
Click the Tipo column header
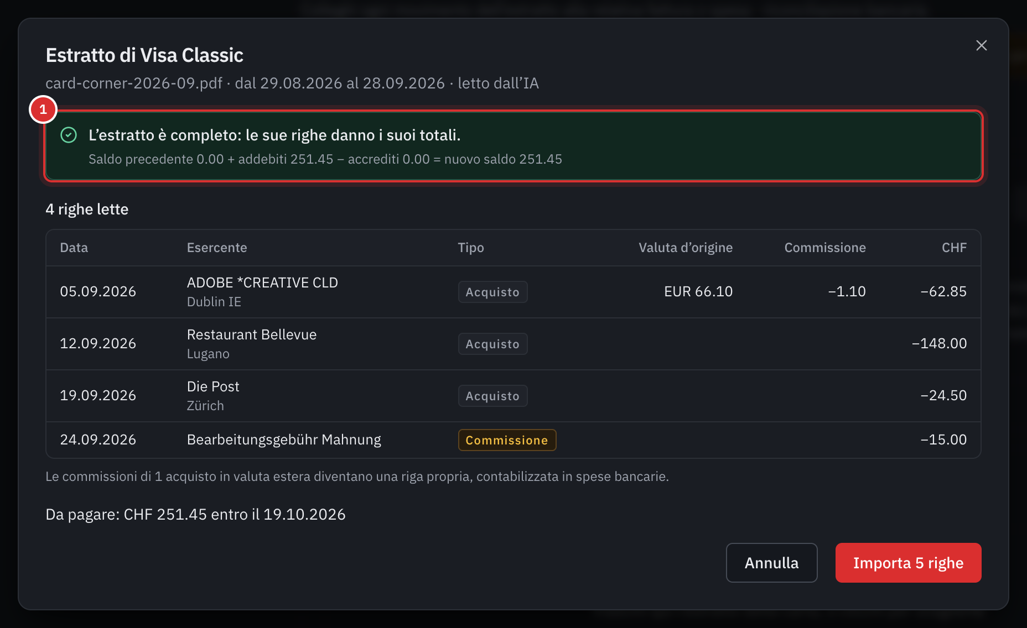tap(471, 248)
